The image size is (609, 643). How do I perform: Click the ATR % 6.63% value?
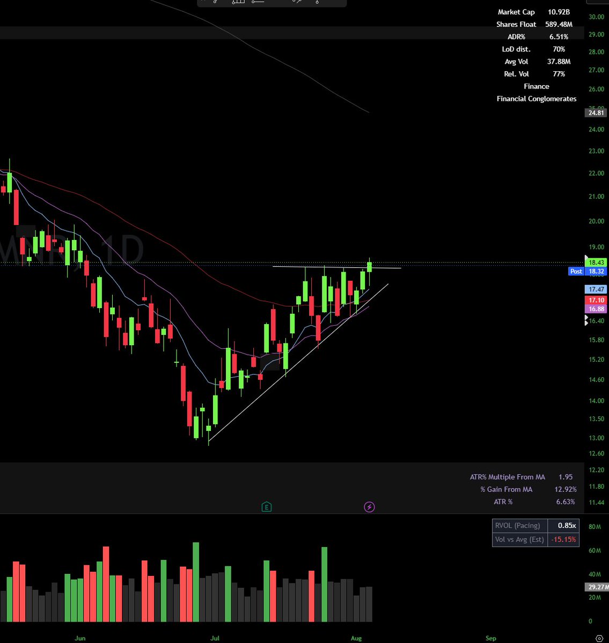pyautogui.click(x=566, y=502)
